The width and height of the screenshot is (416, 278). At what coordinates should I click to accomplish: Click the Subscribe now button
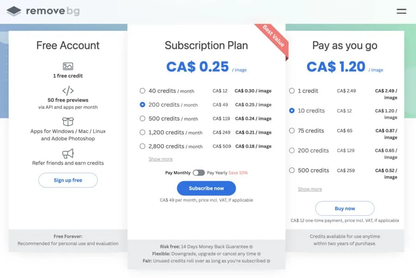[207, 188]
